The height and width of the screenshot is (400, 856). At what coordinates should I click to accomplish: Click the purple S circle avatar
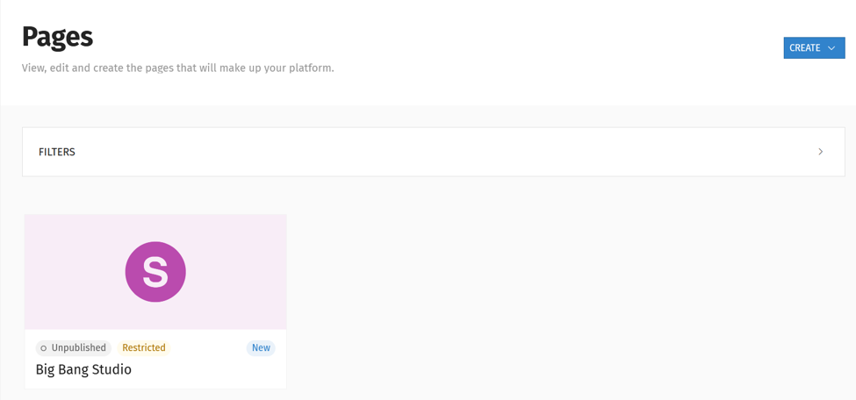pyautogui.click(x=155, y=272)
